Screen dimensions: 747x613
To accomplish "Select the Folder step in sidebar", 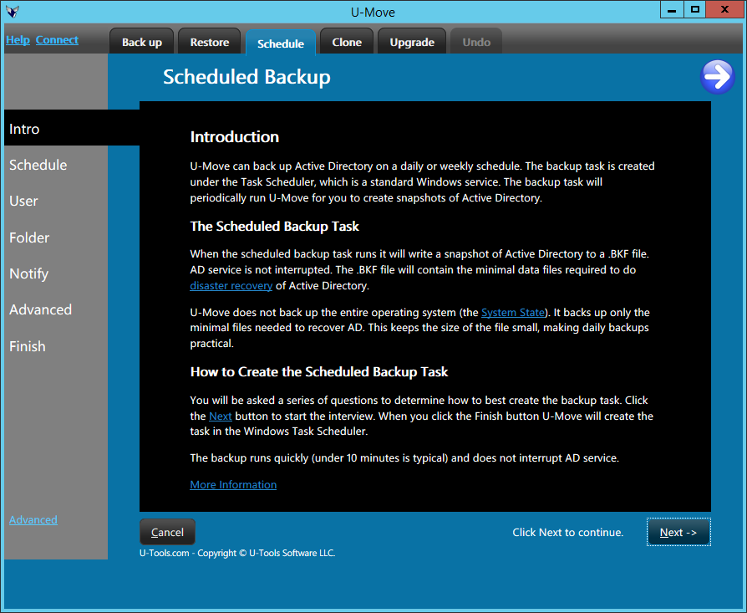I will [29, 238].
